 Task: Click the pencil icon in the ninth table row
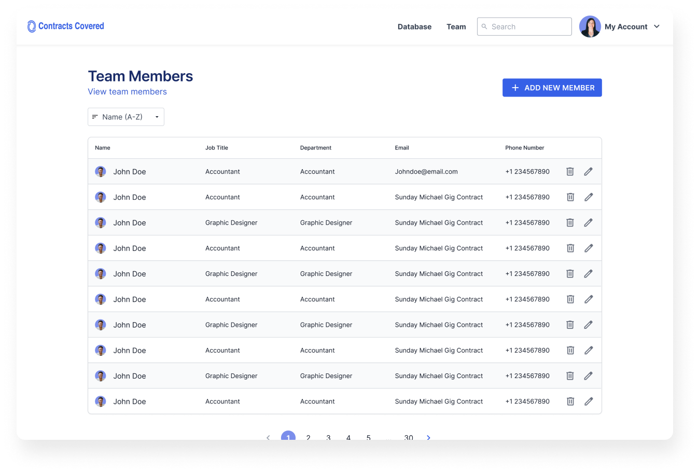click(588, 376)
